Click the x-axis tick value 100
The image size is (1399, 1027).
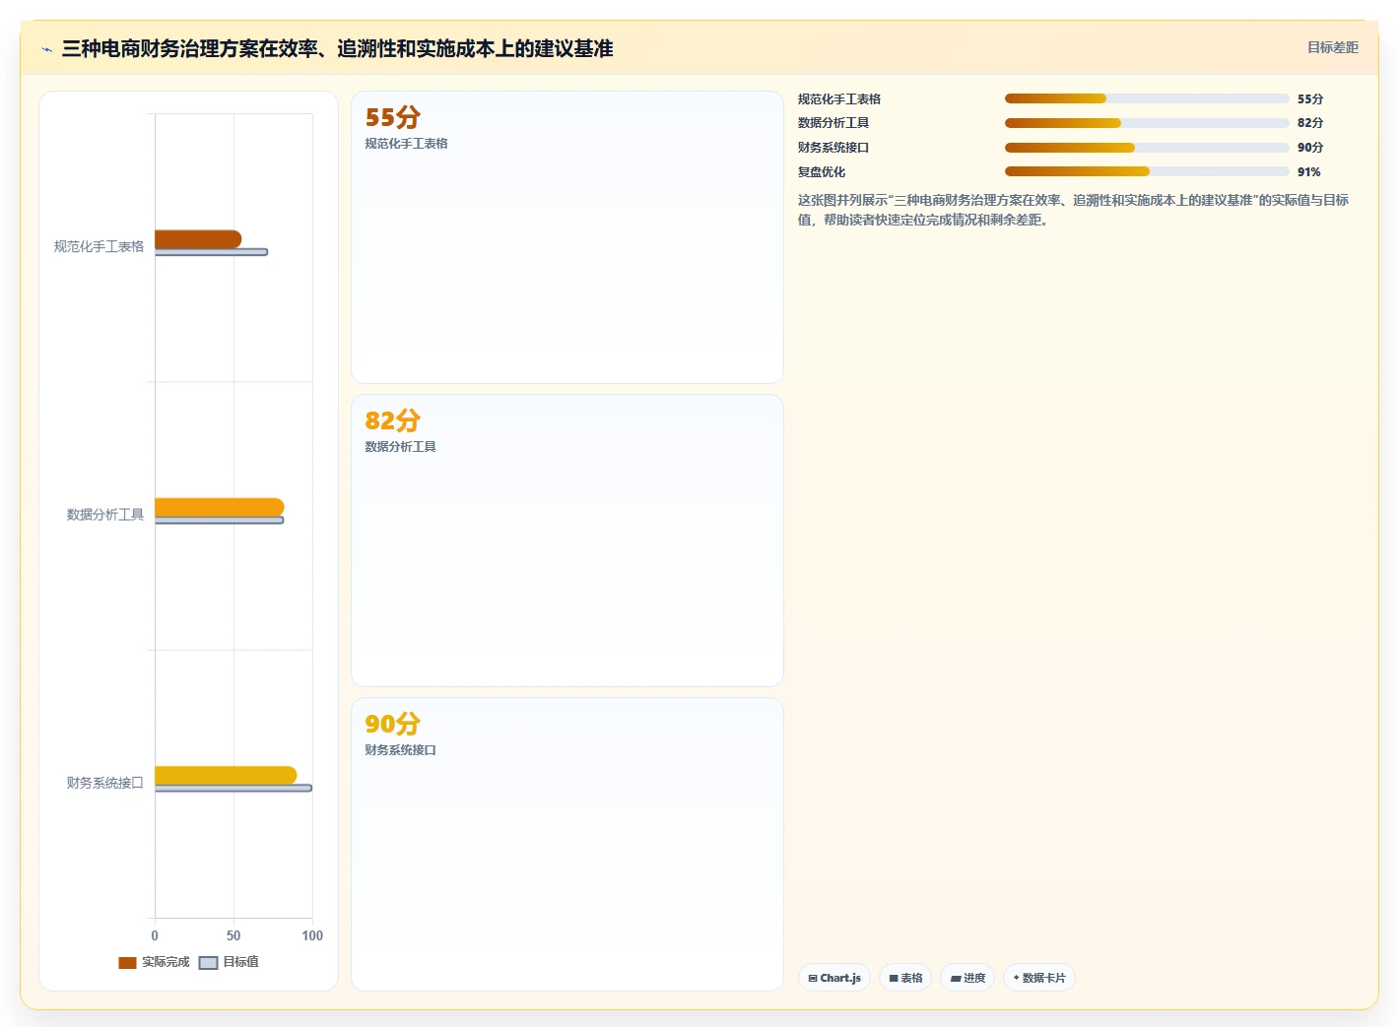click(x=312, y=935)
